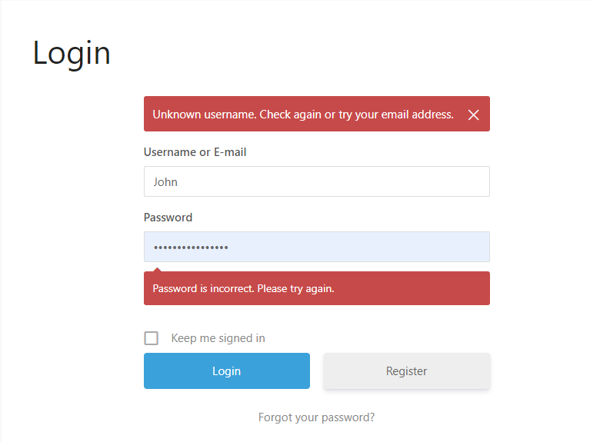This screenshot has width=590, height=442.
Task: Click the masked password dots
Action: coord(191,248)
